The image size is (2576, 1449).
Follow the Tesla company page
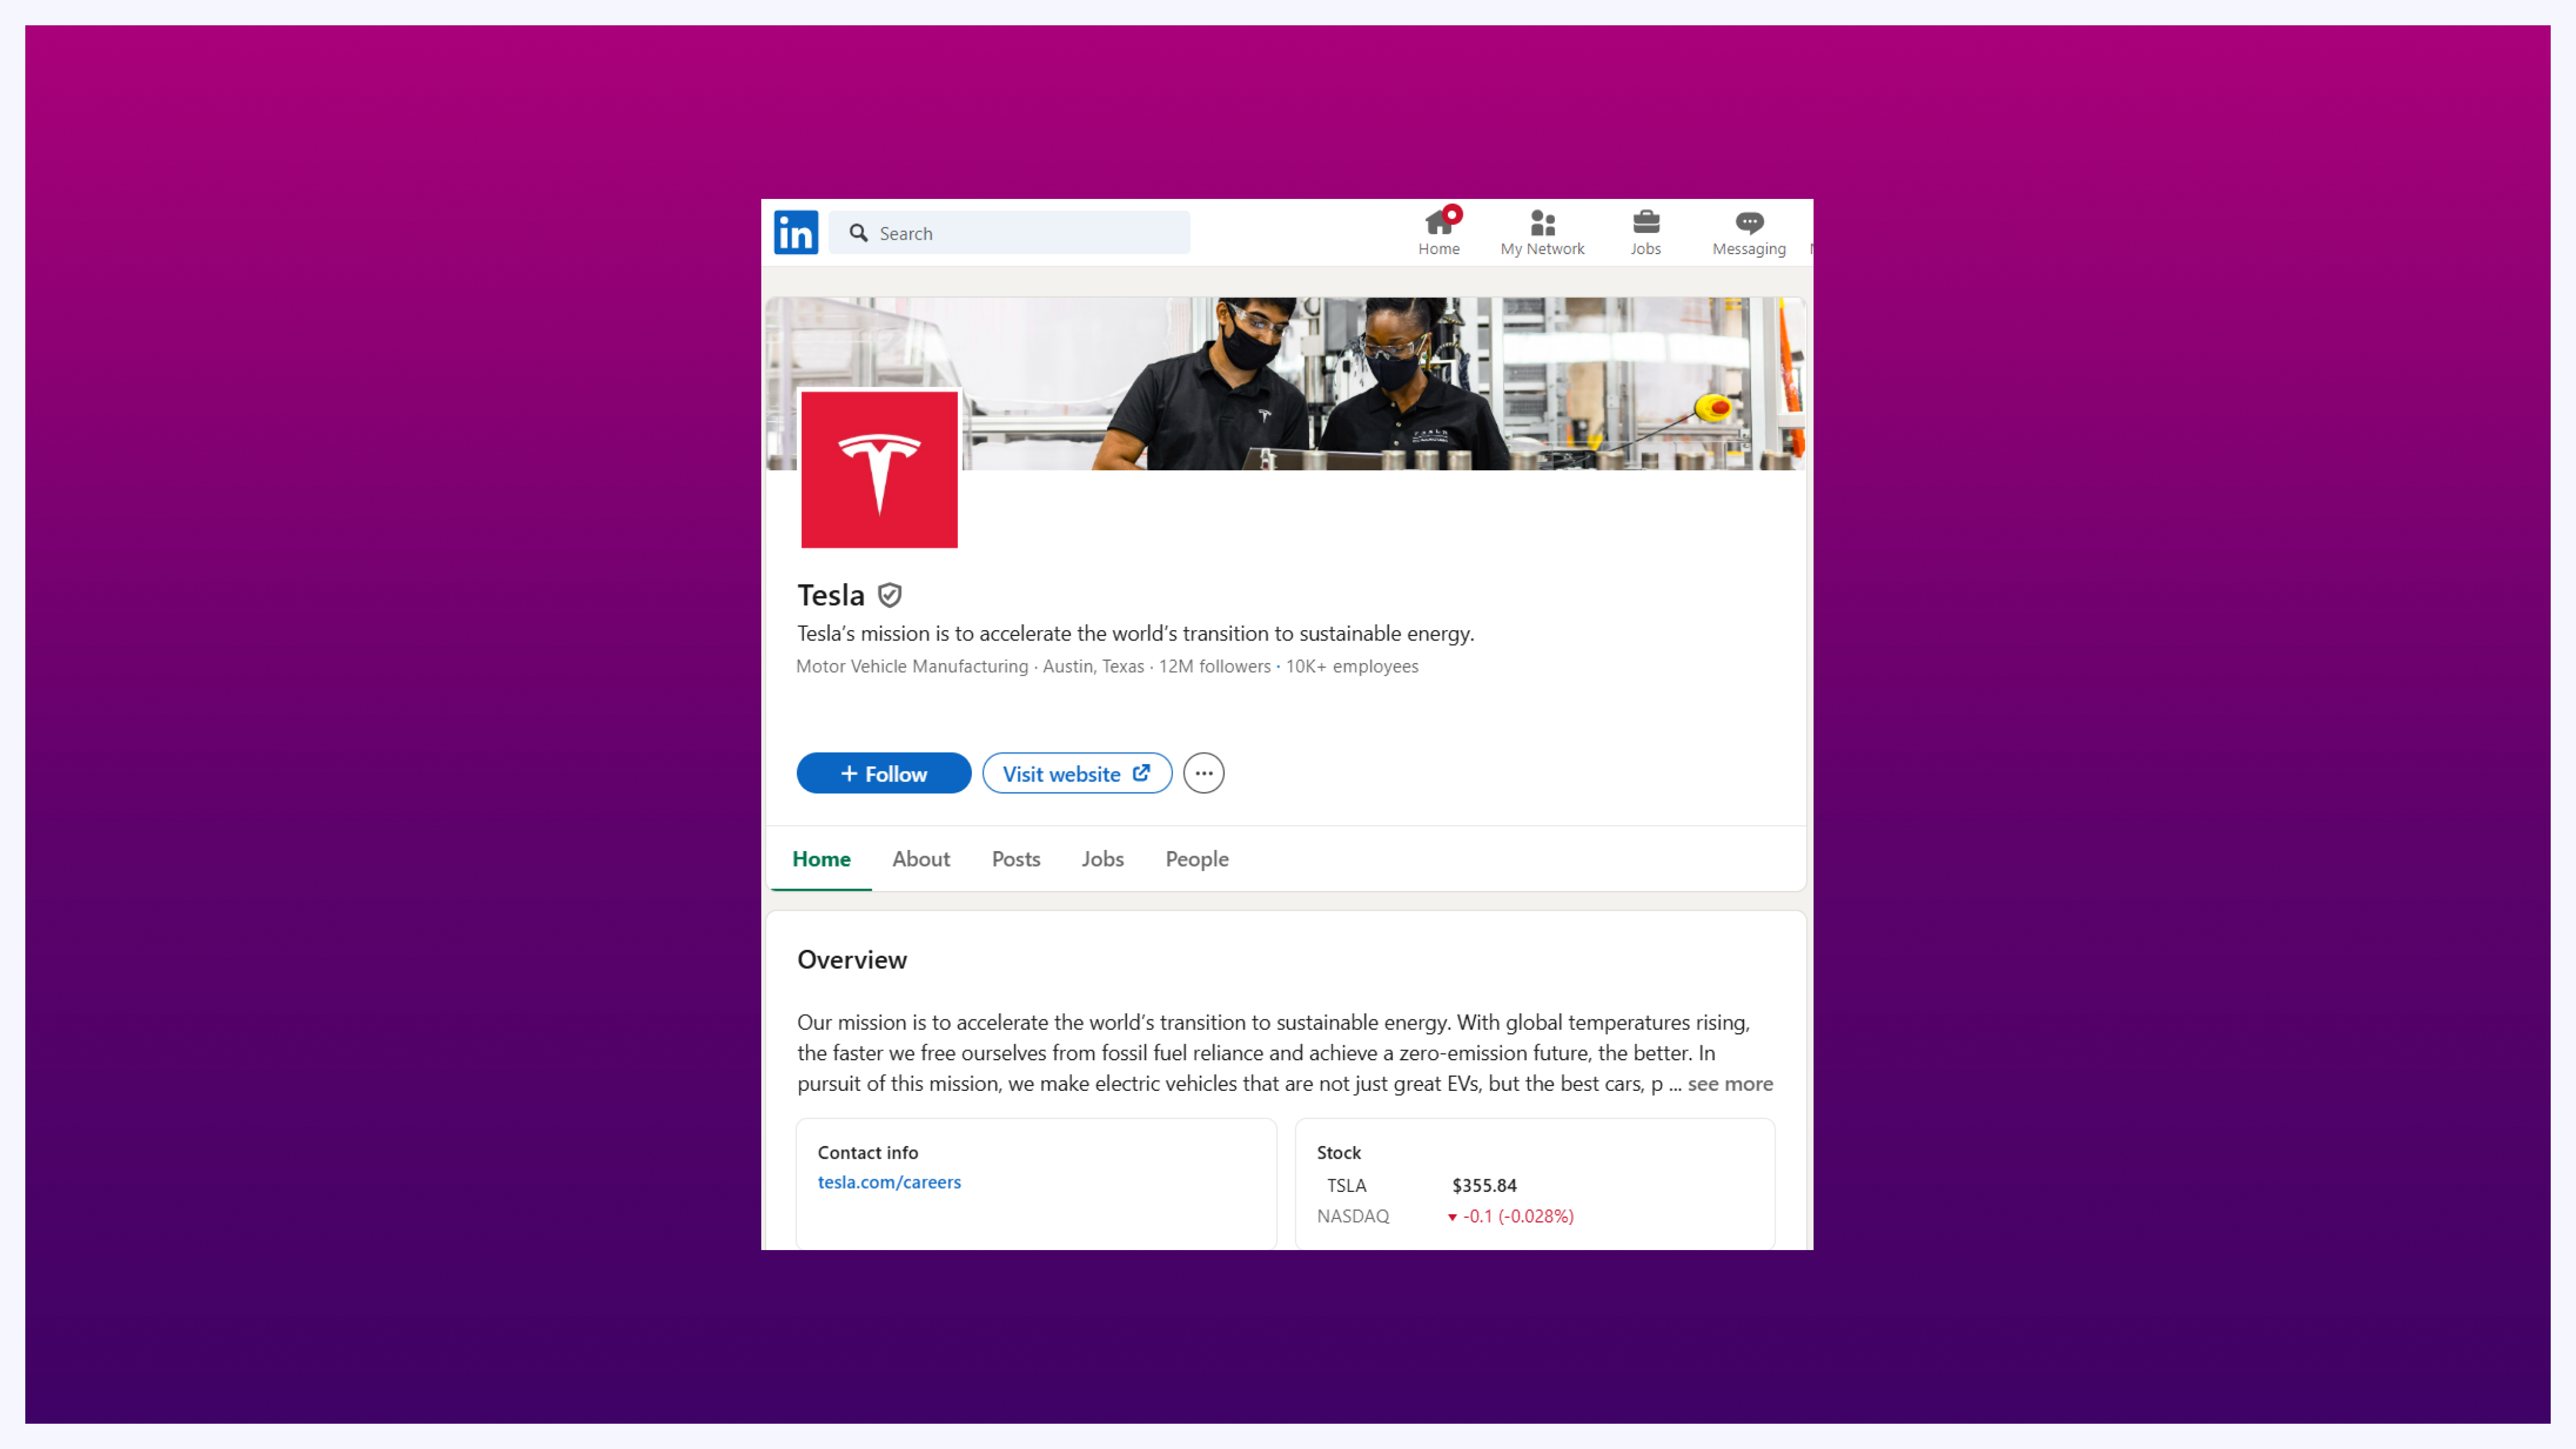pyautogui.click(x=883, y=773)
